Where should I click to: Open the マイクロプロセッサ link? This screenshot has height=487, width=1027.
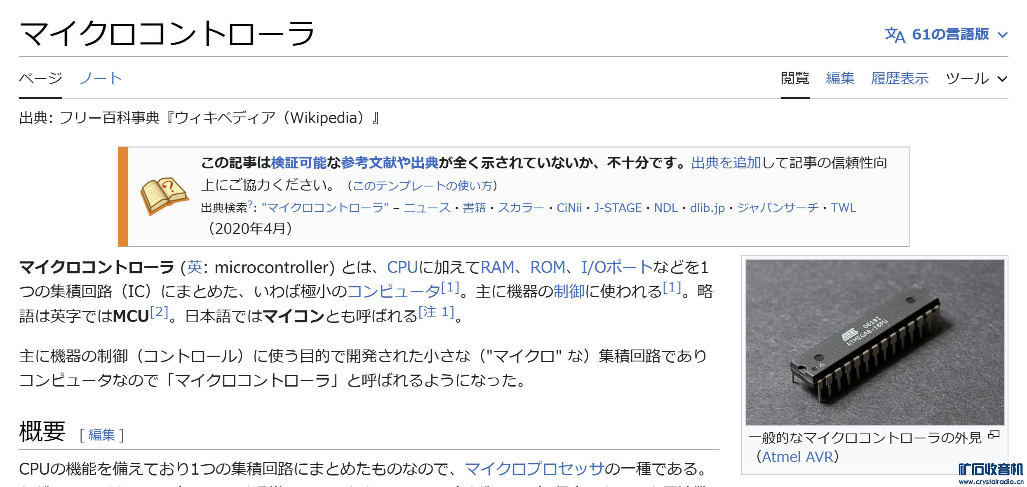[x=534, y=469]
